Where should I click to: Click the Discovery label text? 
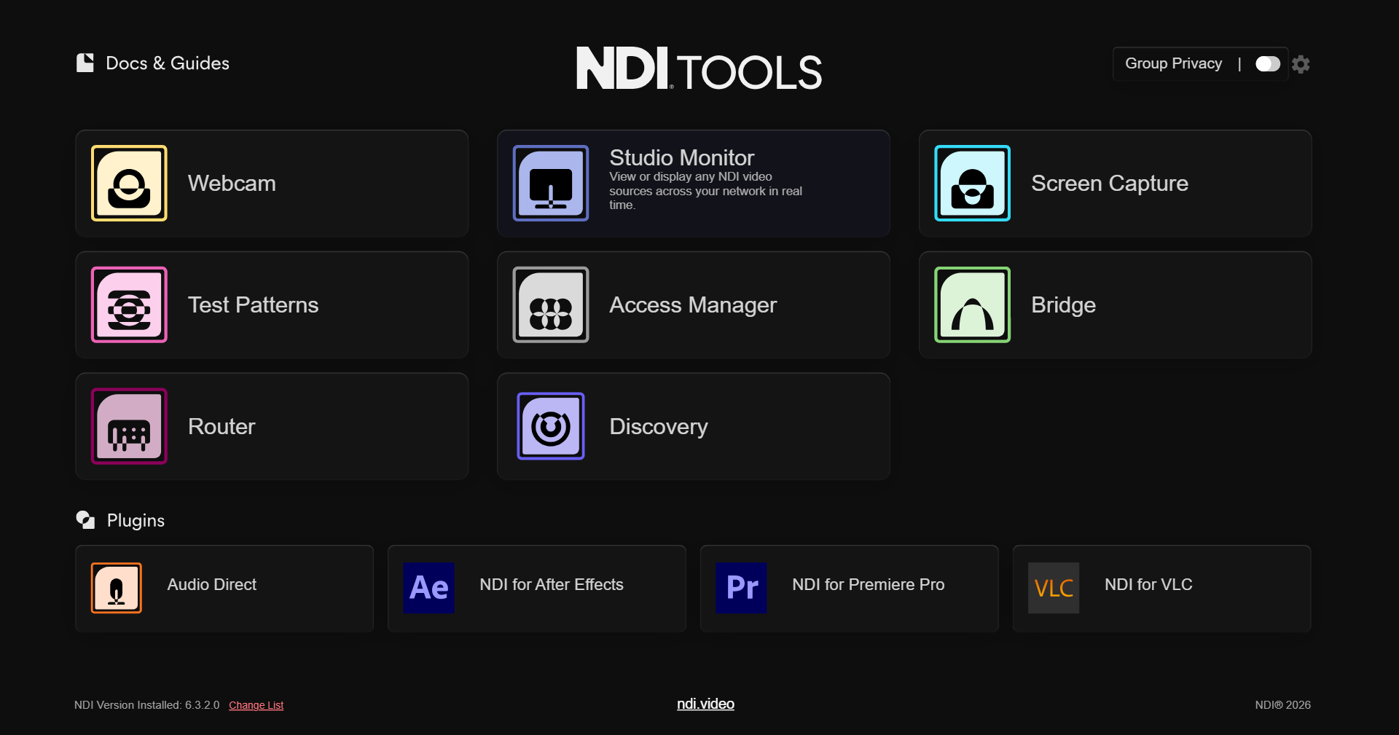[659, 426]
